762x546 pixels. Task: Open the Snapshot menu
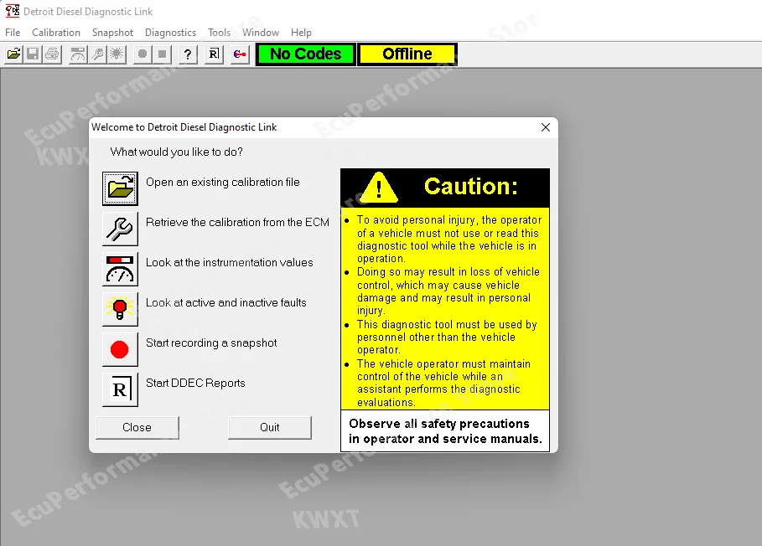pos(112,33)
